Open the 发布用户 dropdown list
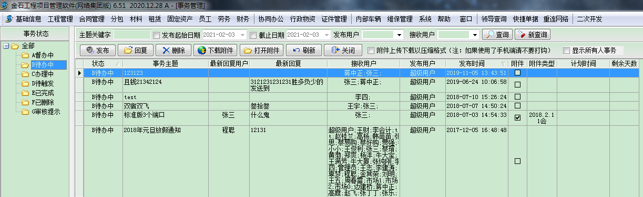 coord(399,35)
